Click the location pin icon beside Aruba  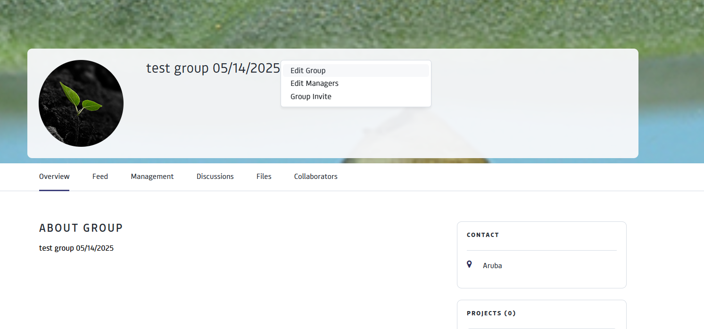[469, 264]
